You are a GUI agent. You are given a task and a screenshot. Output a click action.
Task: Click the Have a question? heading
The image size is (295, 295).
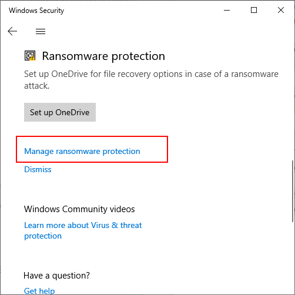point(56,276)
